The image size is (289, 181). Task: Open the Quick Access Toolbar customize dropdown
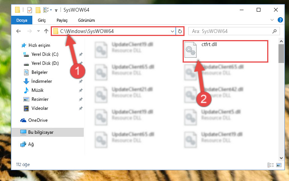[x=56, y=10]
